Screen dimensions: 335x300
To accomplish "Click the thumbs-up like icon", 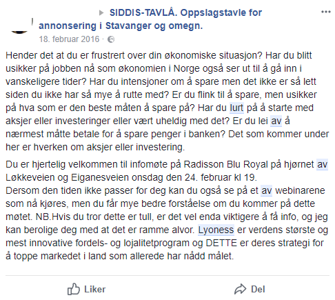I will pyautogui.click(x=74, y=289).
